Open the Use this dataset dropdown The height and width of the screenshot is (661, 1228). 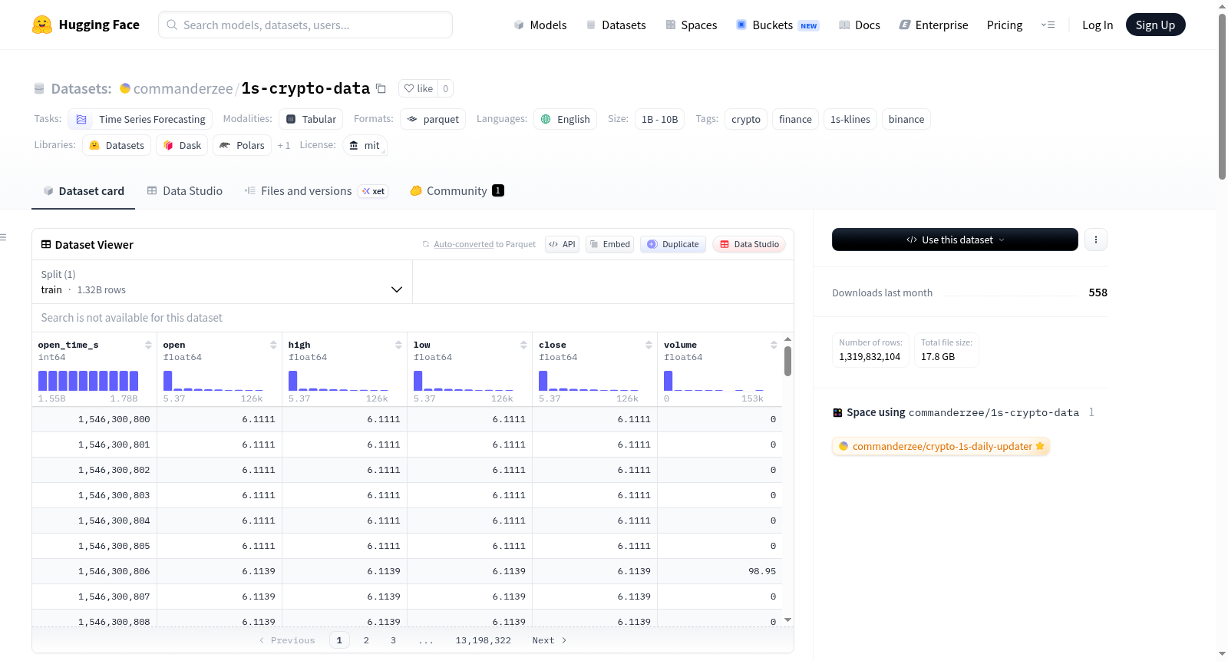point(955,240)
